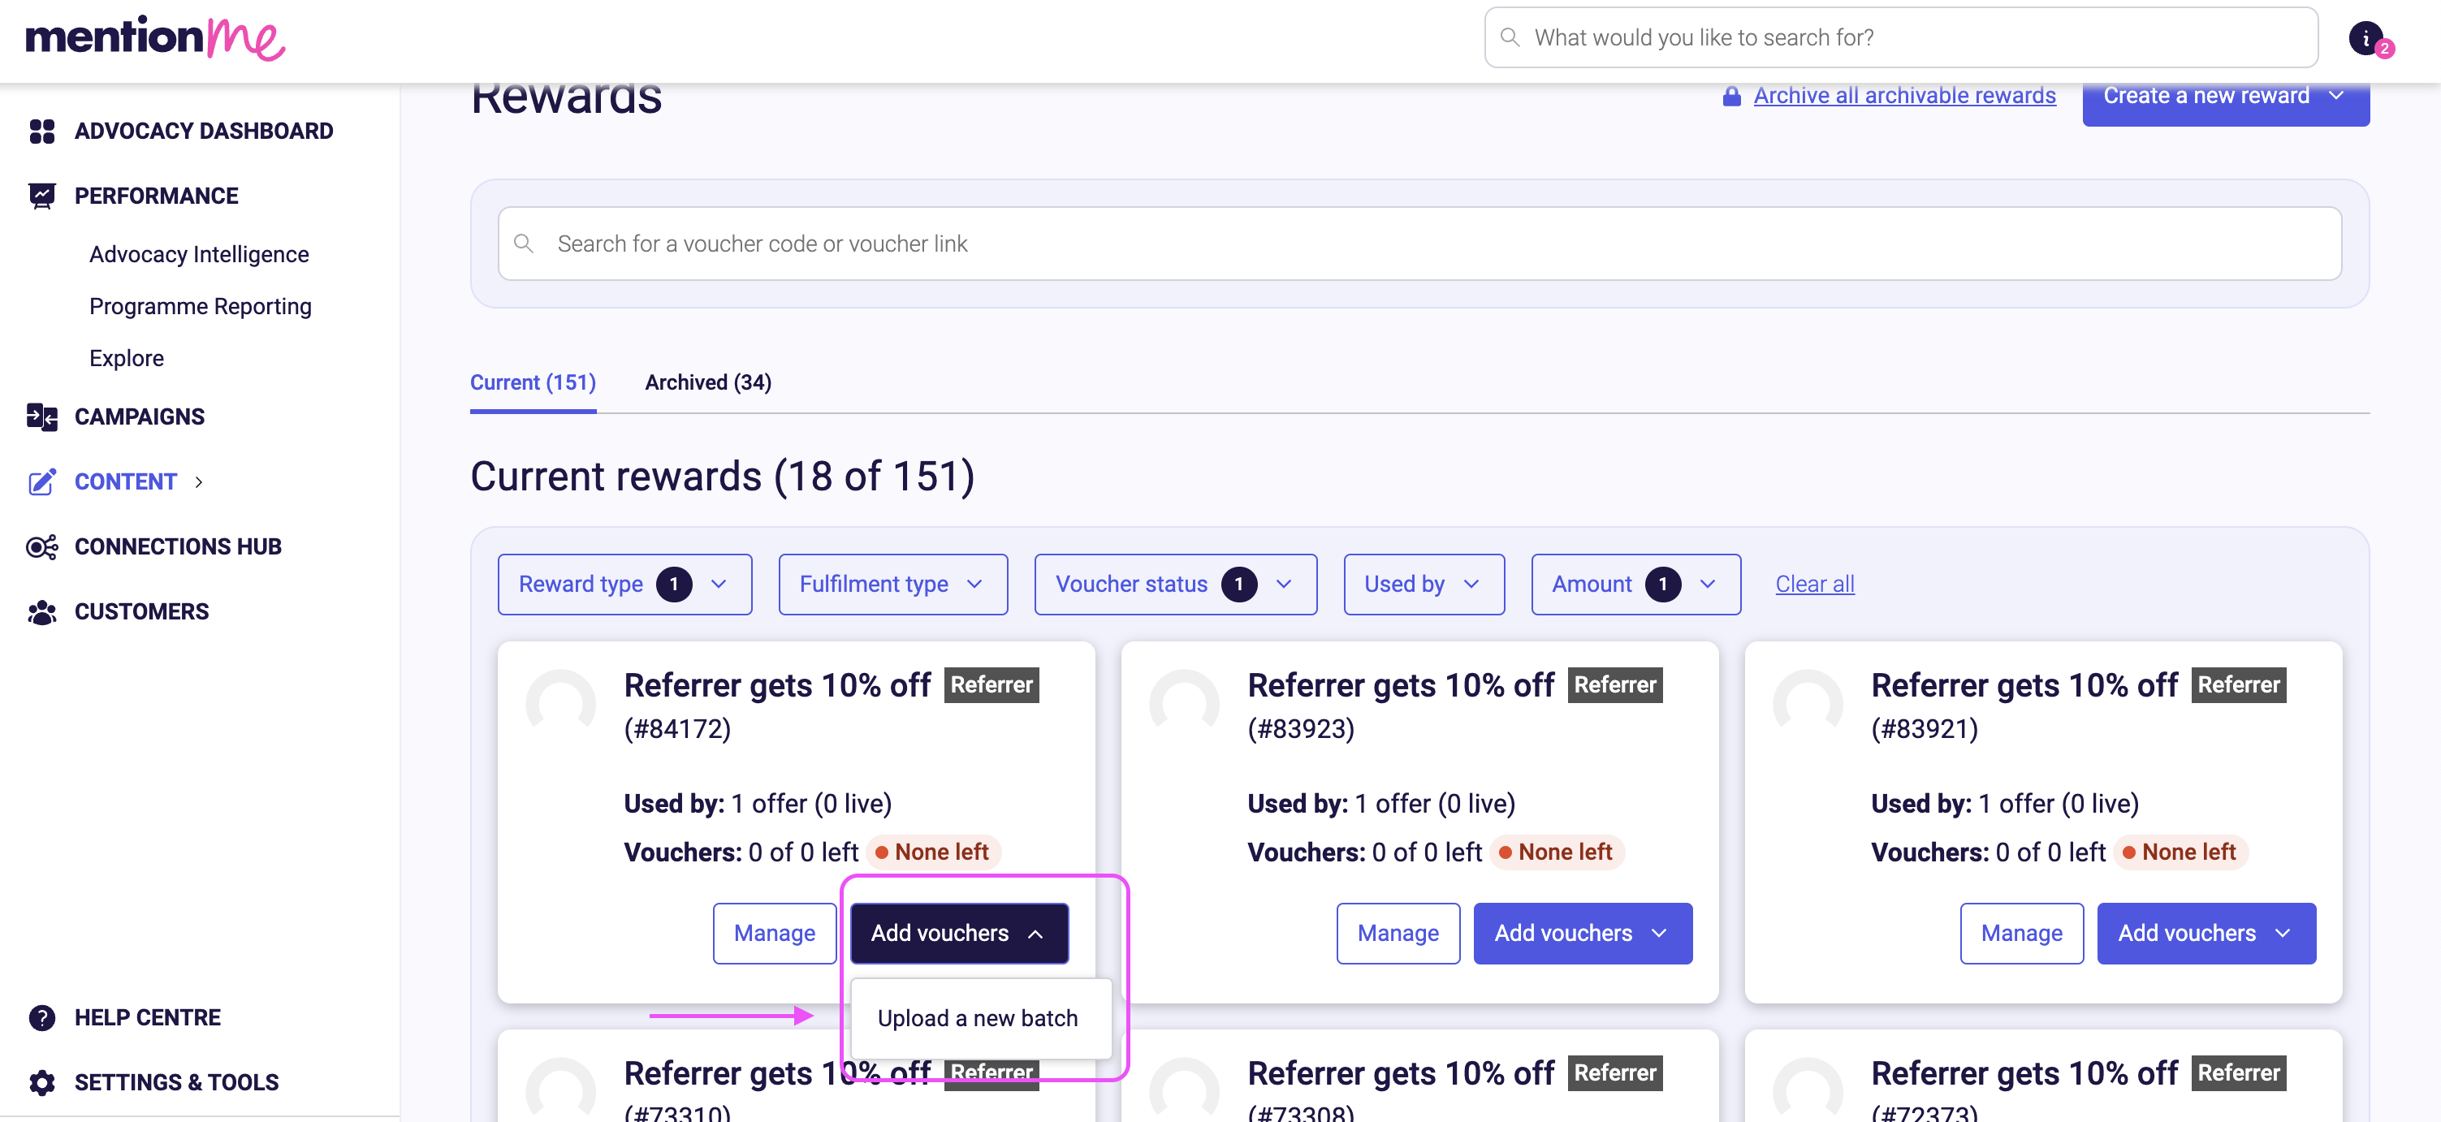Open Explore in sidebar
Screen dimensions: 2441x1122
[126, 358]
